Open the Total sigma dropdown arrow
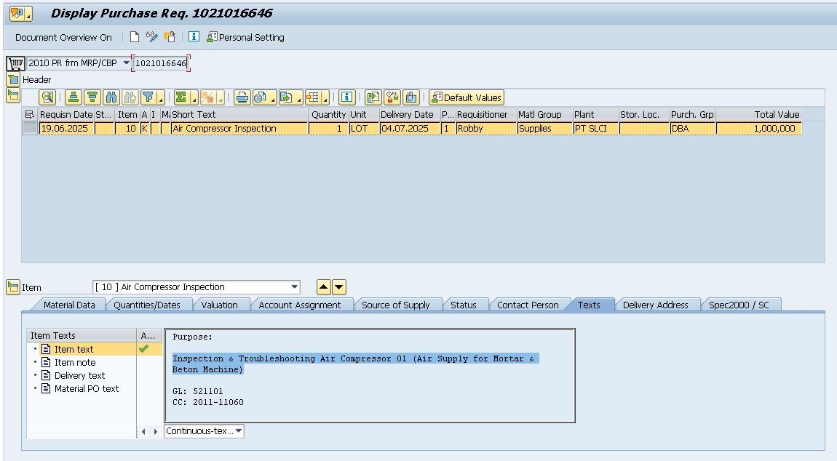Viewport: 837px width, 461px height. point(194,99)
